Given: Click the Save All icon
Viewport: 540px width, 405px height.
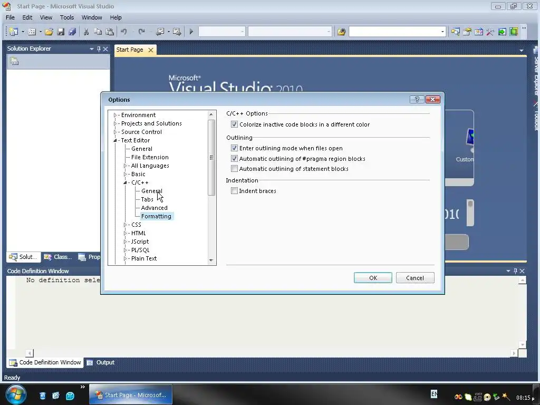Looking at the screenshot, I should point(72,32).
